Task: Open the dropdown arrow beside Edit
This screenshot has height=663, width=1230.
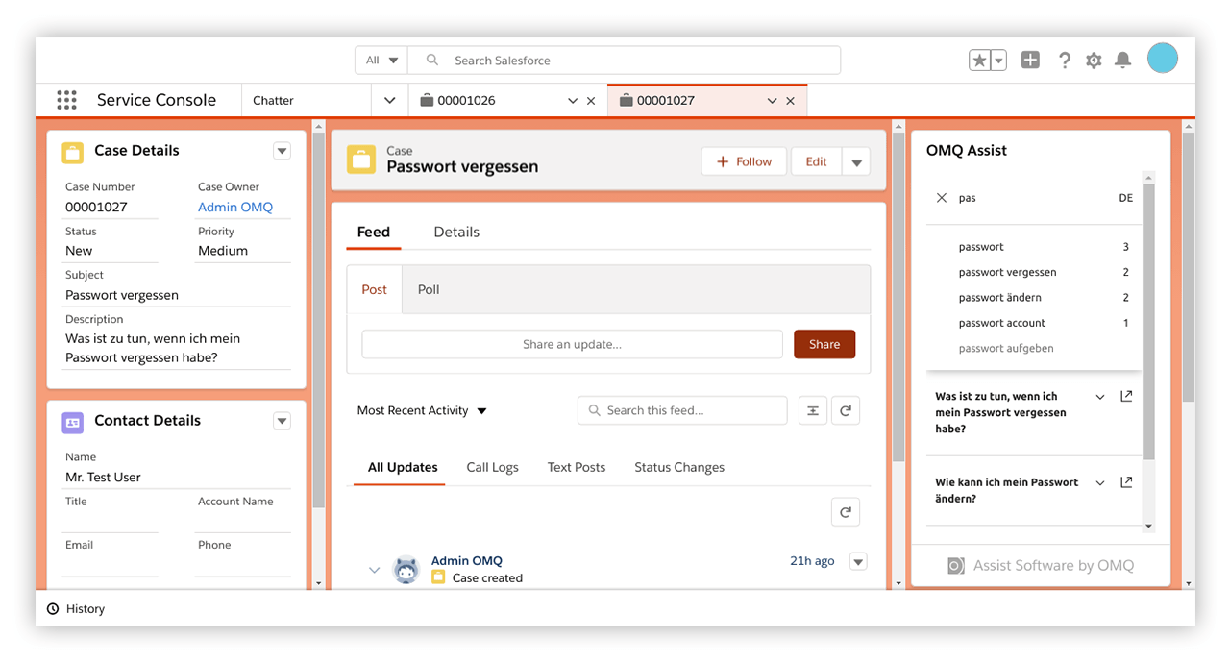Action: point(856,161)
